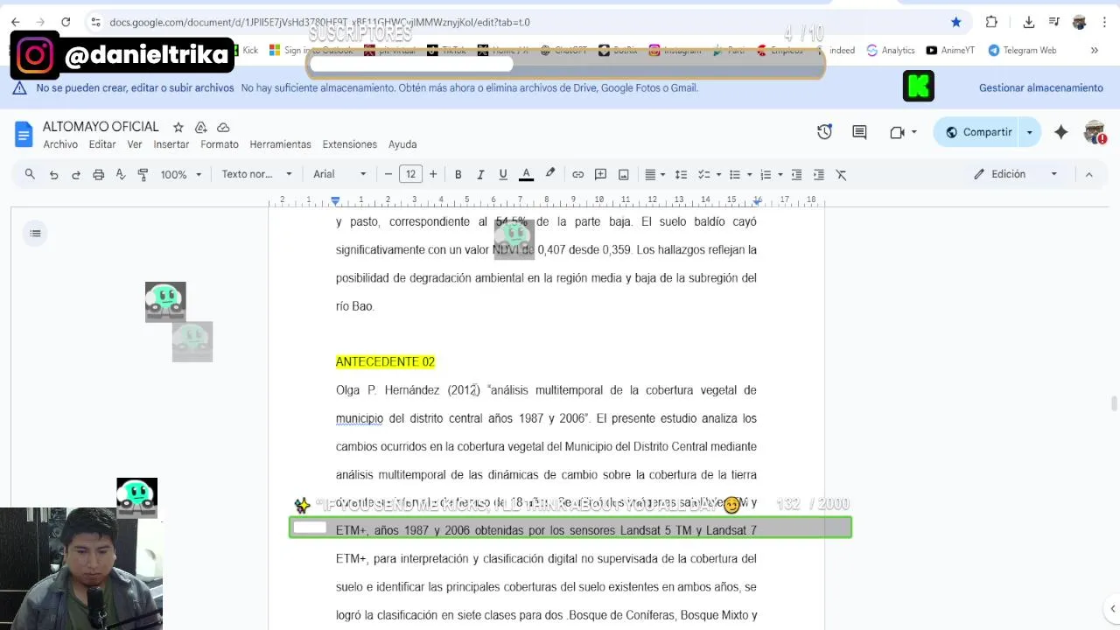
Task: Toggle italic formatting
Action: click(480, 174)
